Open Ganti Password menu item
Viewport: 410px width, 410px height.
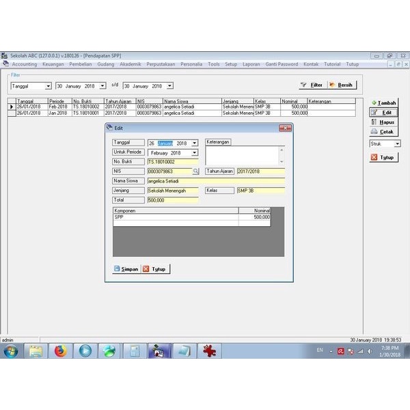[x=282, y=64]
